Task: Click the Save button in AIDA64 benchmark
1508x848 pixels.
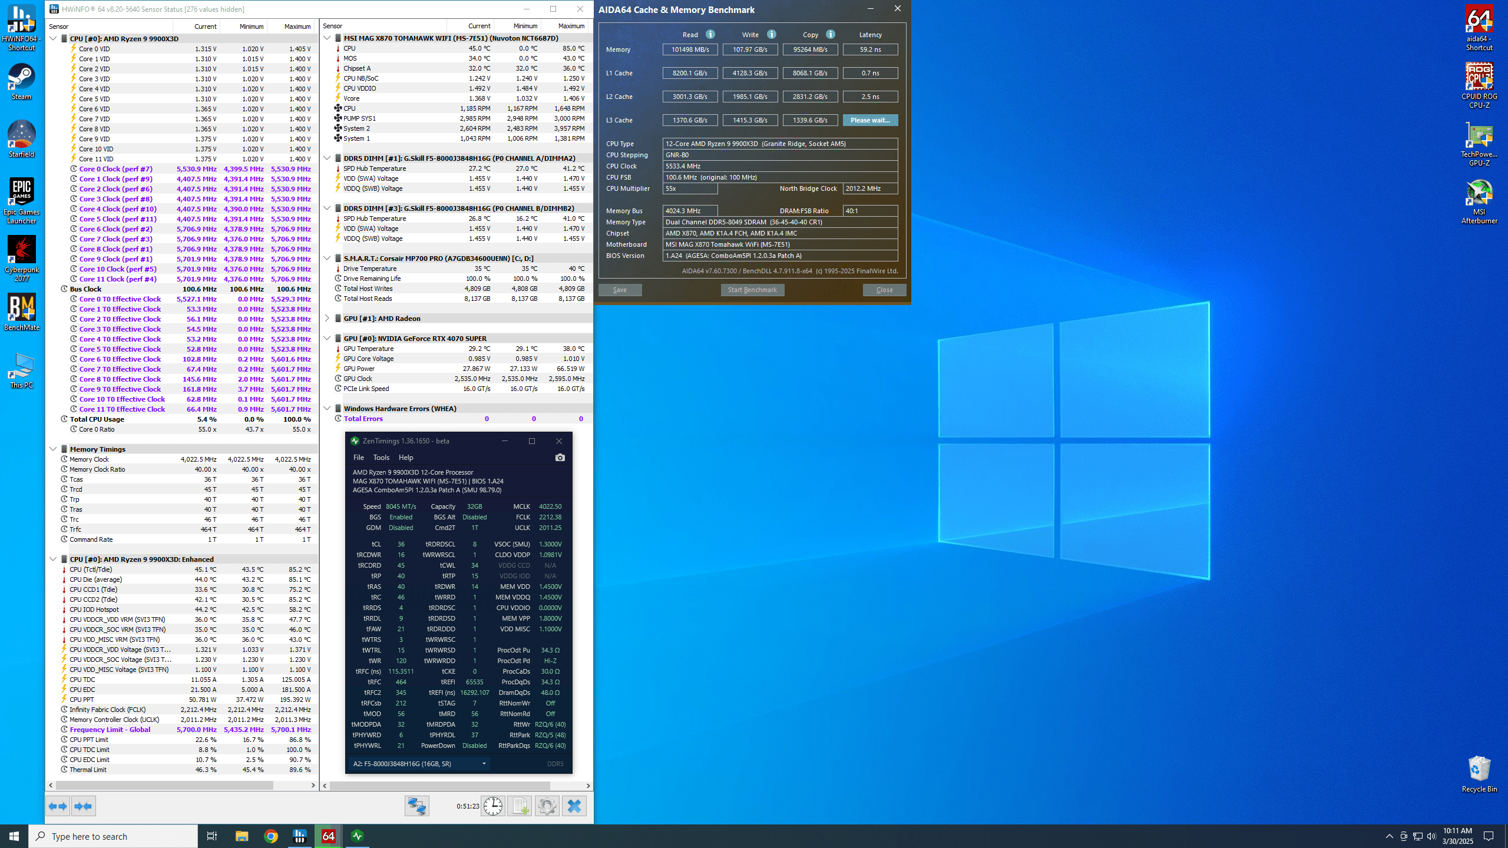Action: tap(620, 290)
